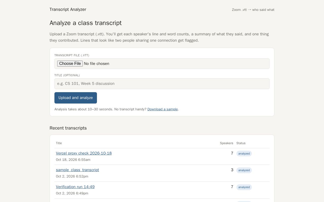Click Upload and analyze button
The height and width of the screenshot is (202, 324).
(76, 98)
